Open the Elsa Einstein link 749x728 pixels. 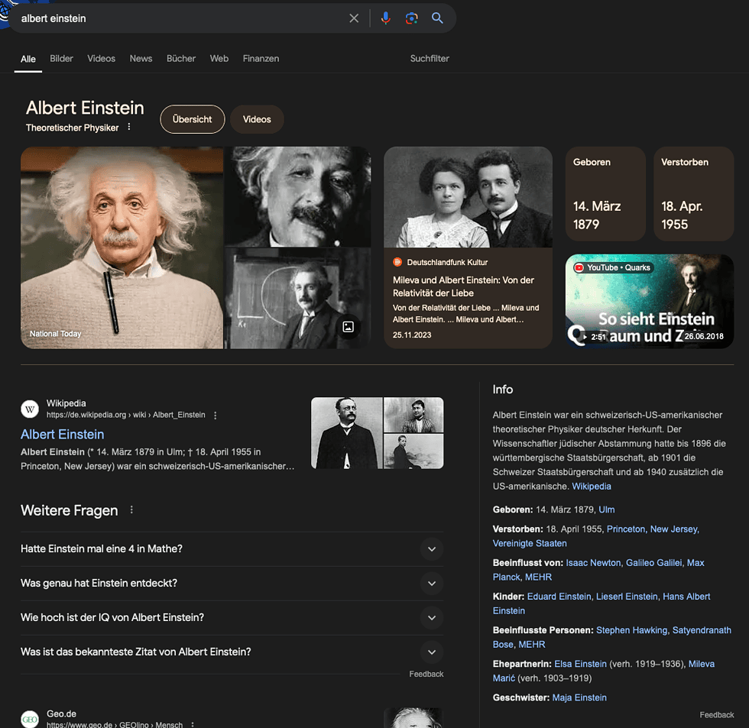[x=580, y=665]
